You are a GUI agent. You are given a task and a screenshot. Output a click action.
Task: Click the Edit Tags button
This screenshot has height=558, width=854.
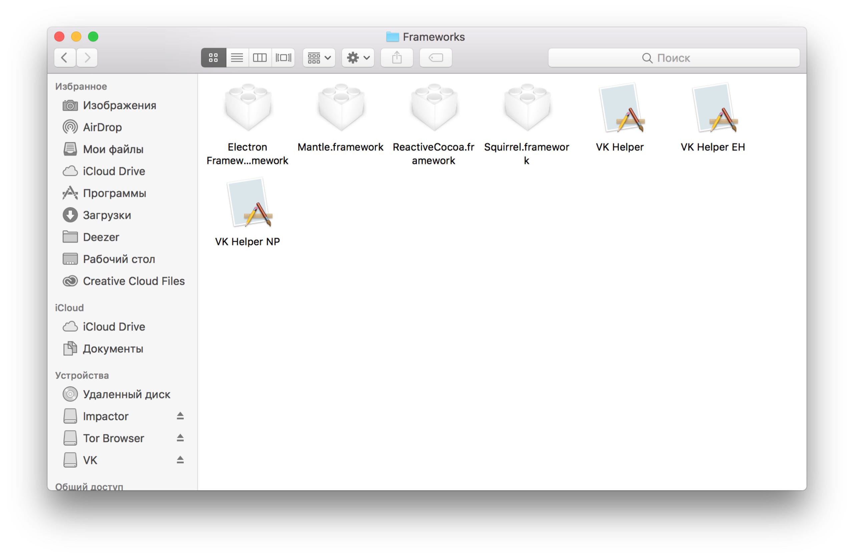click(435, 58)
